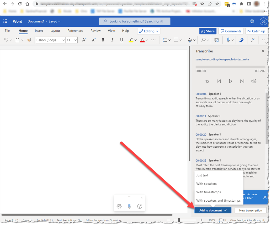Click the 00:00:13 timestamp link
The height and width of the screenshot is (225, 271).
point(201,116)
